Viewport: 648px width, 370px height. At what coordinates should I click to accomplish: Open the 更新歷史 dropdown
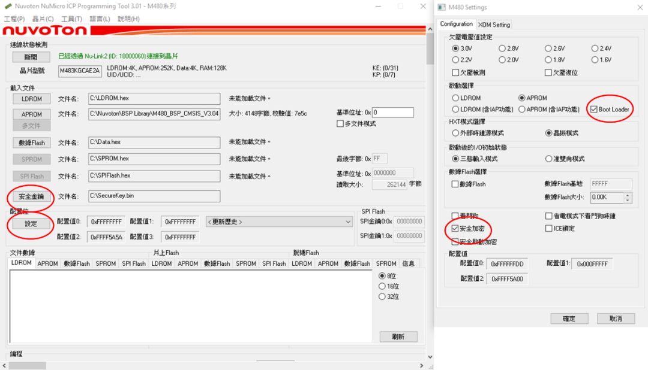click(x=279, y=222)
